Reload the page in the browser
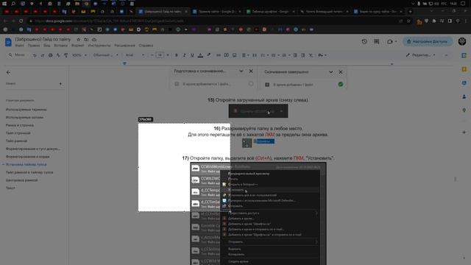 click(x=21, y=21)
